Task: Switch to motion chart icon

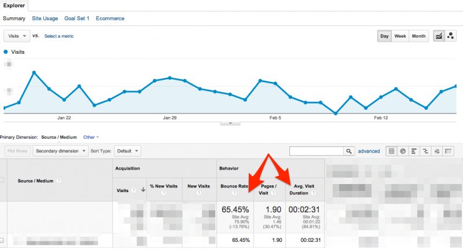Action: coord(450,36)
